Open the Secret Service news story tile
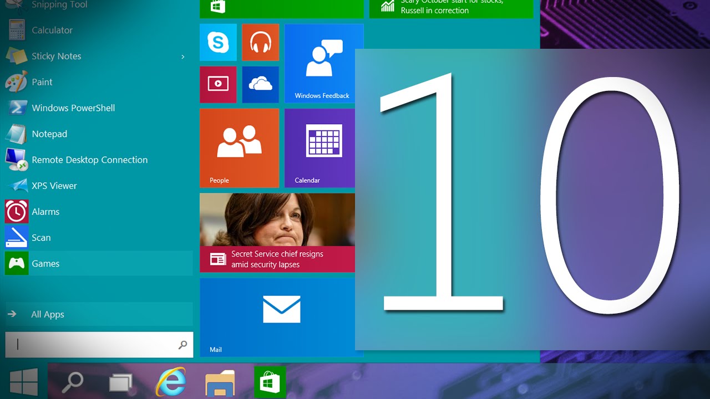This screenshot has height=399, width=710. pyautogui.click(x=277, y=233)
